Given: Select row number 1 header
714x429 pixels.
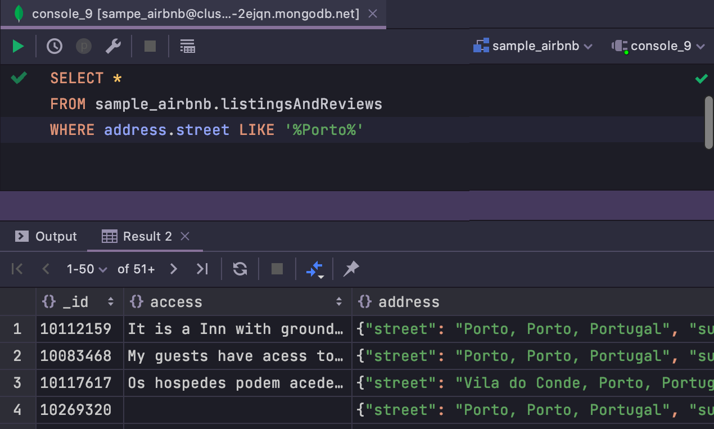Looking at the screenshot, I should click(17, 329).
